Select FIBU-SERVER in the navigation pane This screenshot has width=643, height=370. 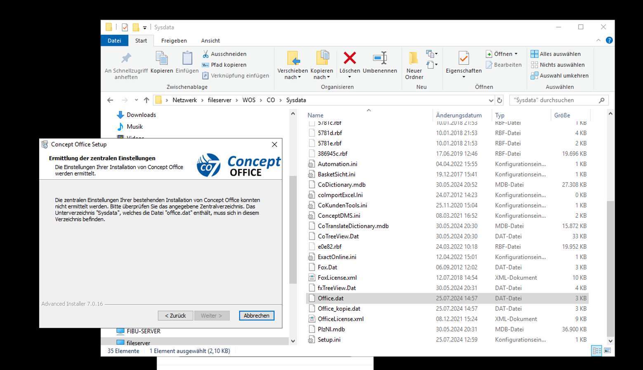click(144, 331)
